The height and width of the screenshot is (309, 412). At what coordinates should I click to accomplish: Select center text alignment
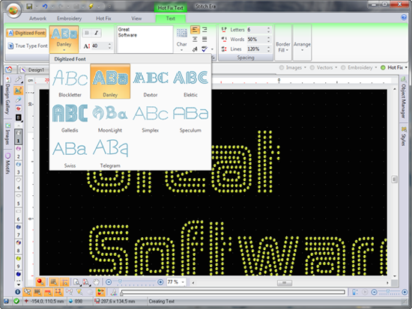coord(195,40)
